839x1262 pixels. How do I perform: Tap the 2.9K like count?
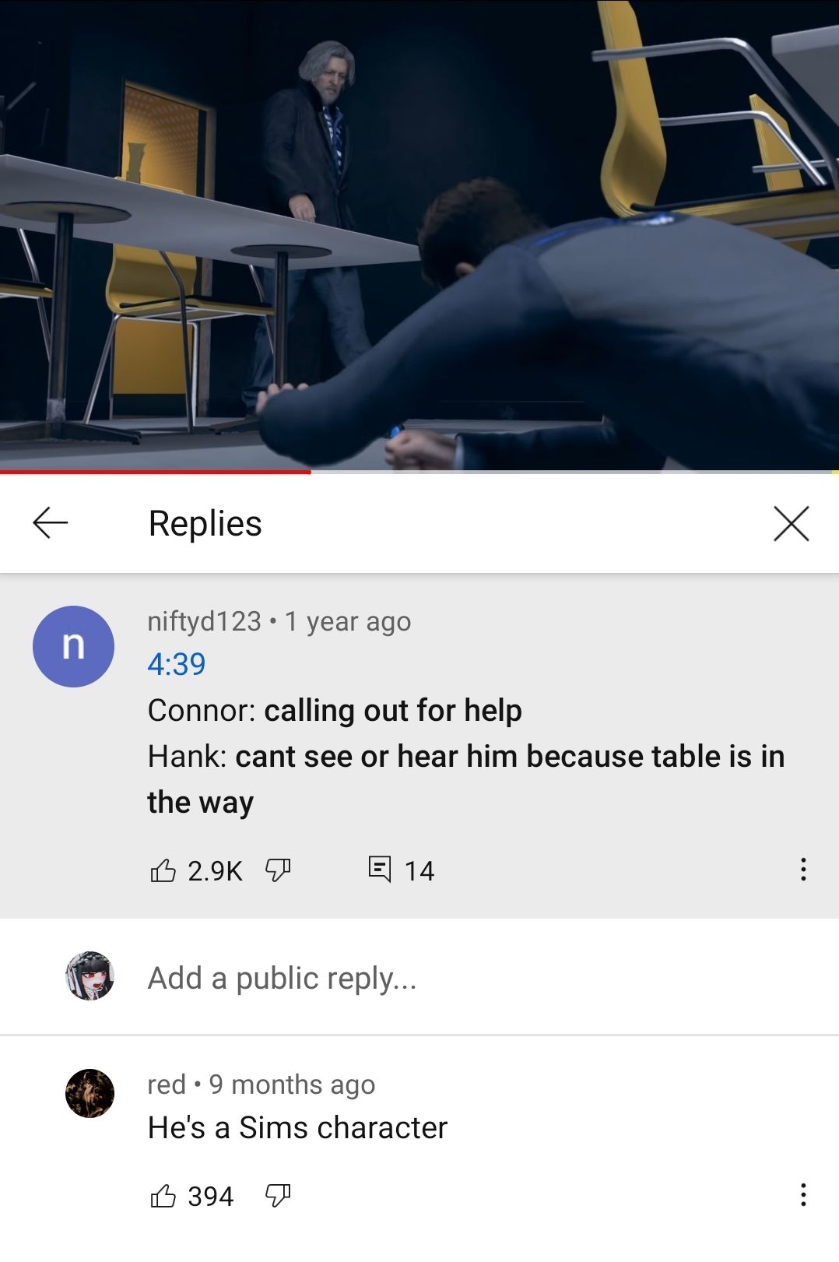coord(216,870)
